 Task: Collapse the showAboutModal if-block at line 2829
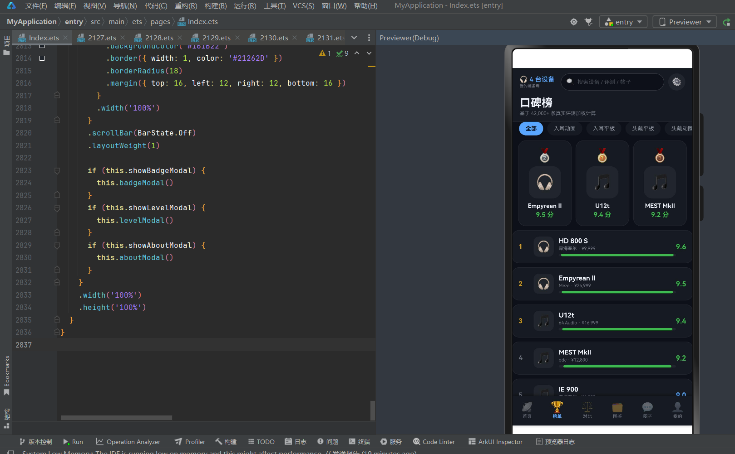(57, 246)
